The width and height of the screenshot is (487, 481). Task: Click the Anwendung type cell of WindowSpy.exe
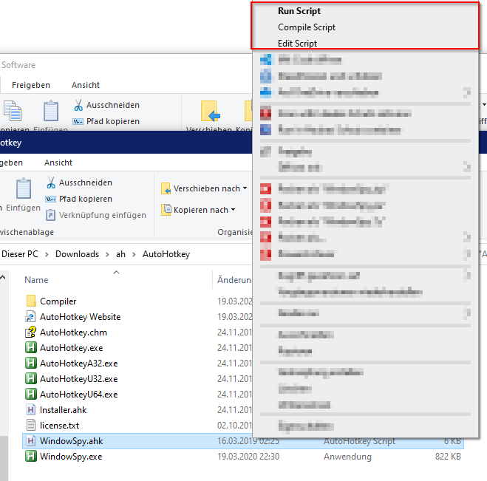(x=347, y=457)
